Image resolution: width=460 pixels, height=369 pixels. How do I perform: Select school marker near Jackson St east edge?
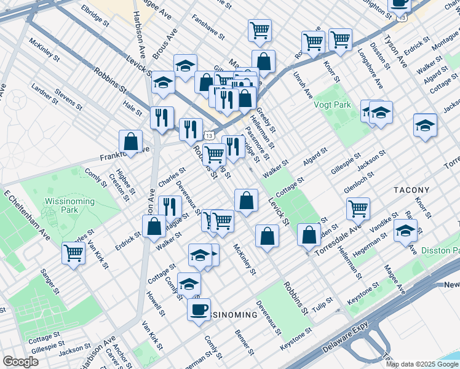(425, 126)
